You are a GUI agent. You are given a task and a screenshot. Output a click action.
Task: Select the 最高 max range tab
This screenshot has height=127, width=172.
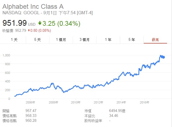coord(155,40)
